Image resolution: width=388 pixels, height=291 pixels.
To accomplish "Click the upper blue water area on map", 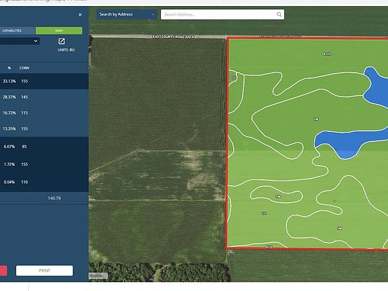I will point(377,88).
